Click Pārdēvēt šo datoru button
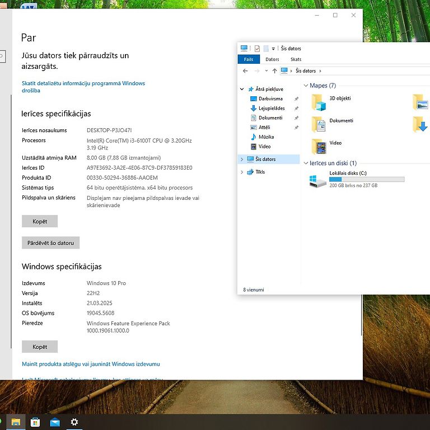The height and width of the screenshot is (430, 430). pyautogui.click(x=51, y=242)
